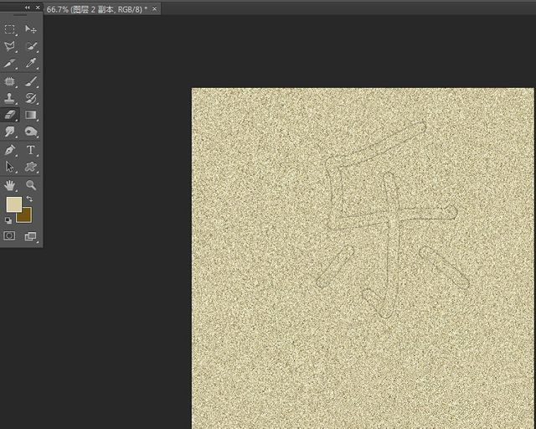Select the Path Selection arrow tool
This screenshot has width=536, height=429.
click(9, 167)
